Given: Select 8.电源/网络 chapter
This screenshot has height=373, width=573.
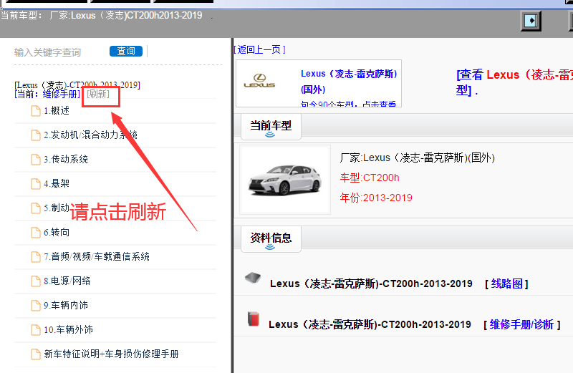Looking at the screenshot, I should (67, 281).
